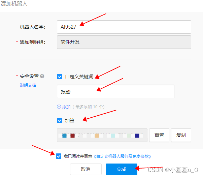Click the 最多添加 10 个 hint text

pyautogui.click(x=89, y=107)
